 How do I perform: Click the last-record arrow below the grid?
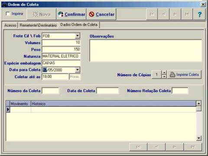click(x=193, y=147)
